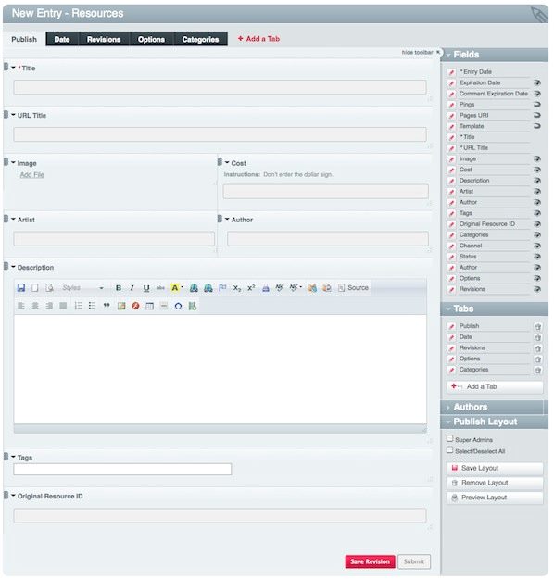The width and height of the screenshot is (554, 580).
Task: Collapse the Tags field with its arrow
Action: pos(13,457)
